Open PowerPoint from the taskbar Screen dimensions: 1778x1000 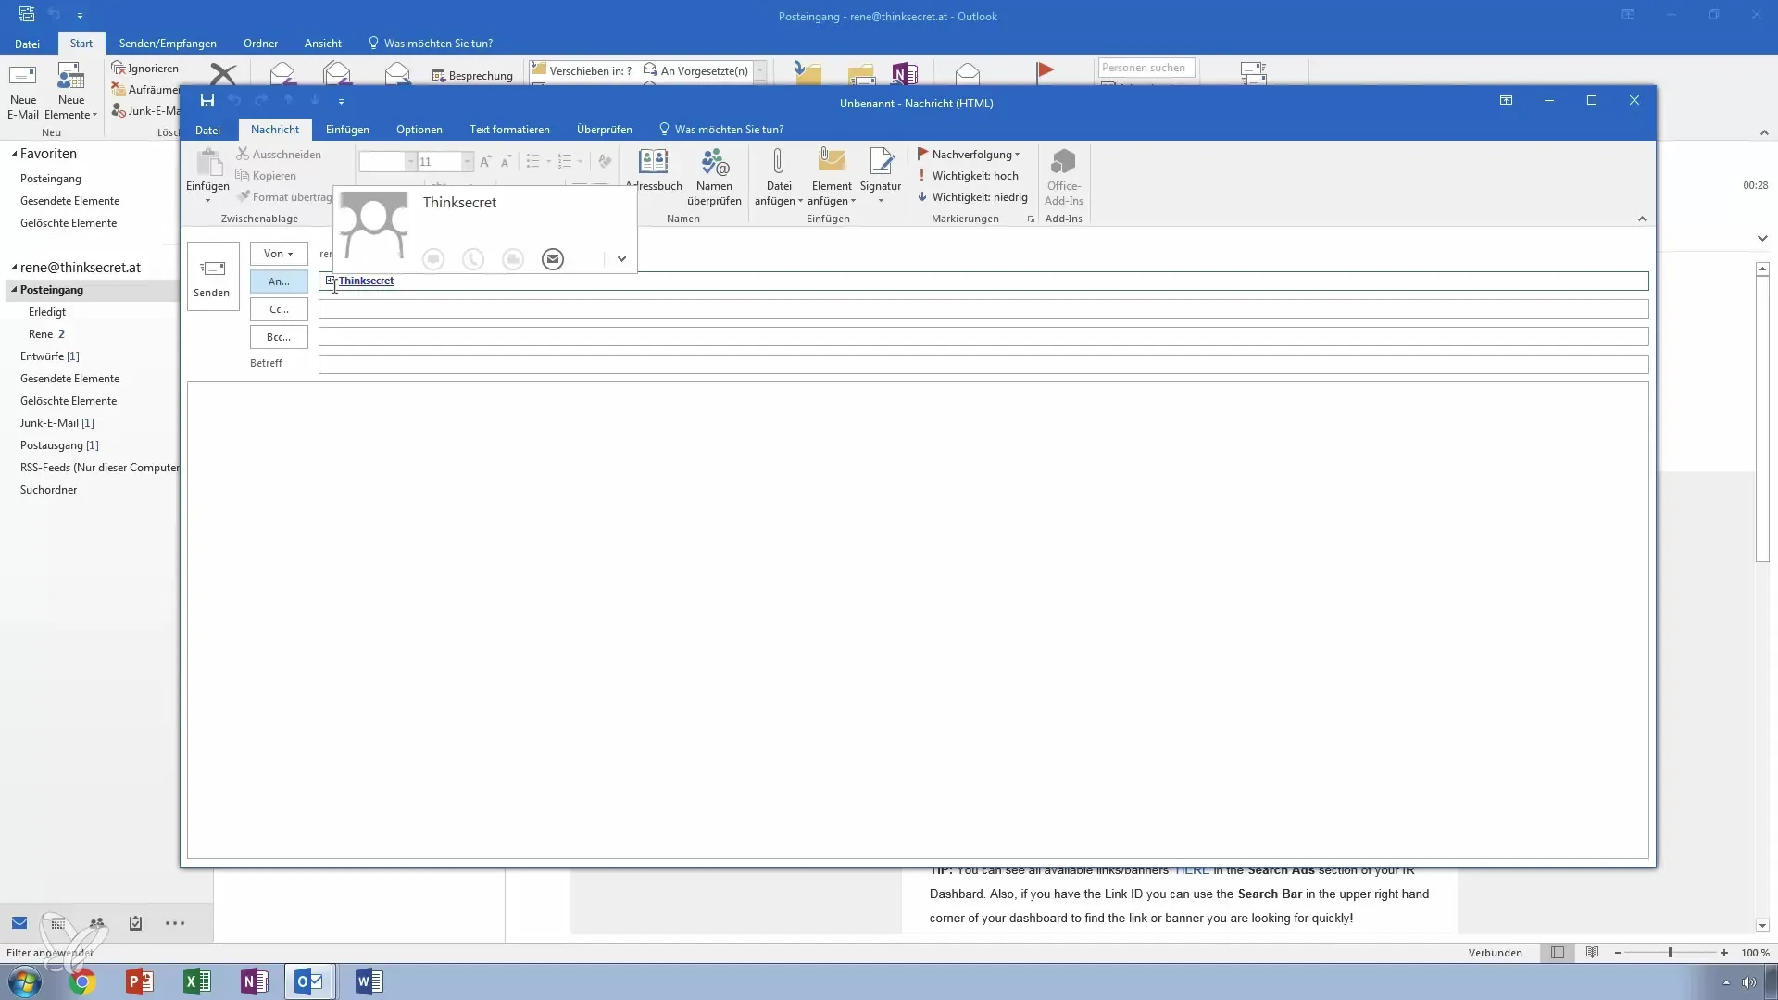coord(140,981)
